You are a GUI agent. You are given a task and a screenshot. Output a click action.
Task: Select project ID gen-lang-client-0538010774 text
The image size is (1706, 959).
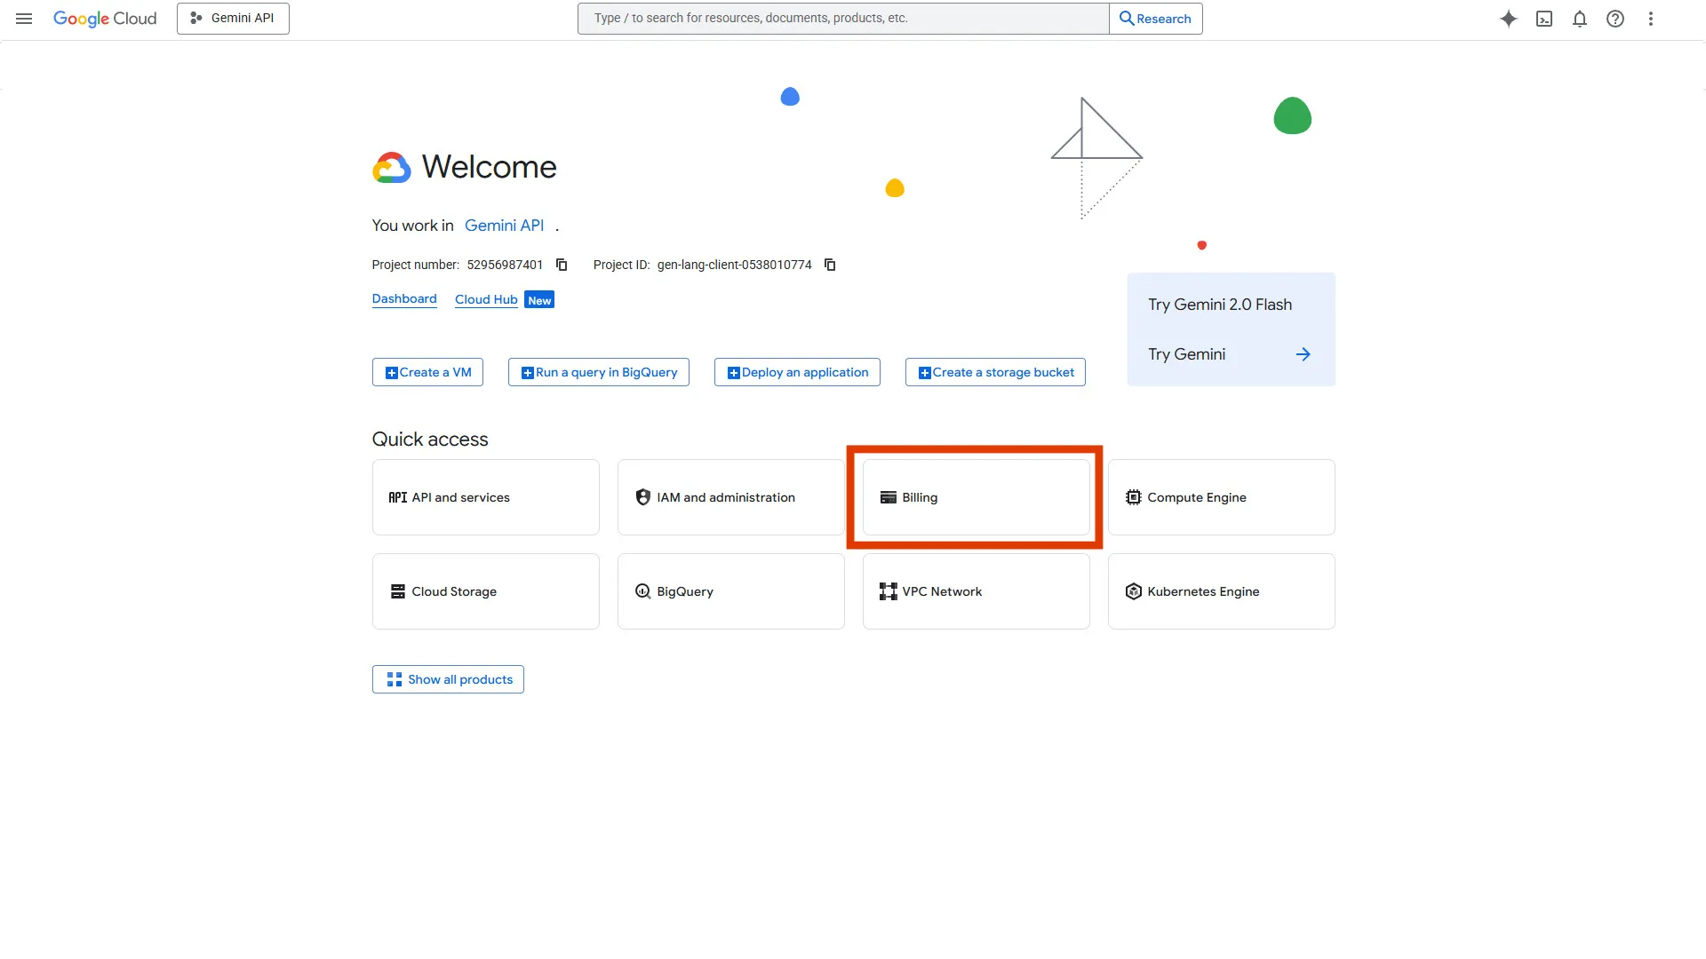pyautogui.click(x=735, y=265)
